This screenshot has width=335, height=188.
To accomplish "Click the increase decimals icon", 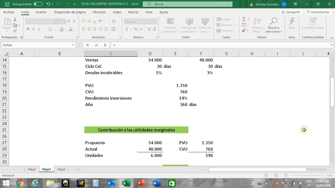I will pyautogui.click(x=148, y=29).
